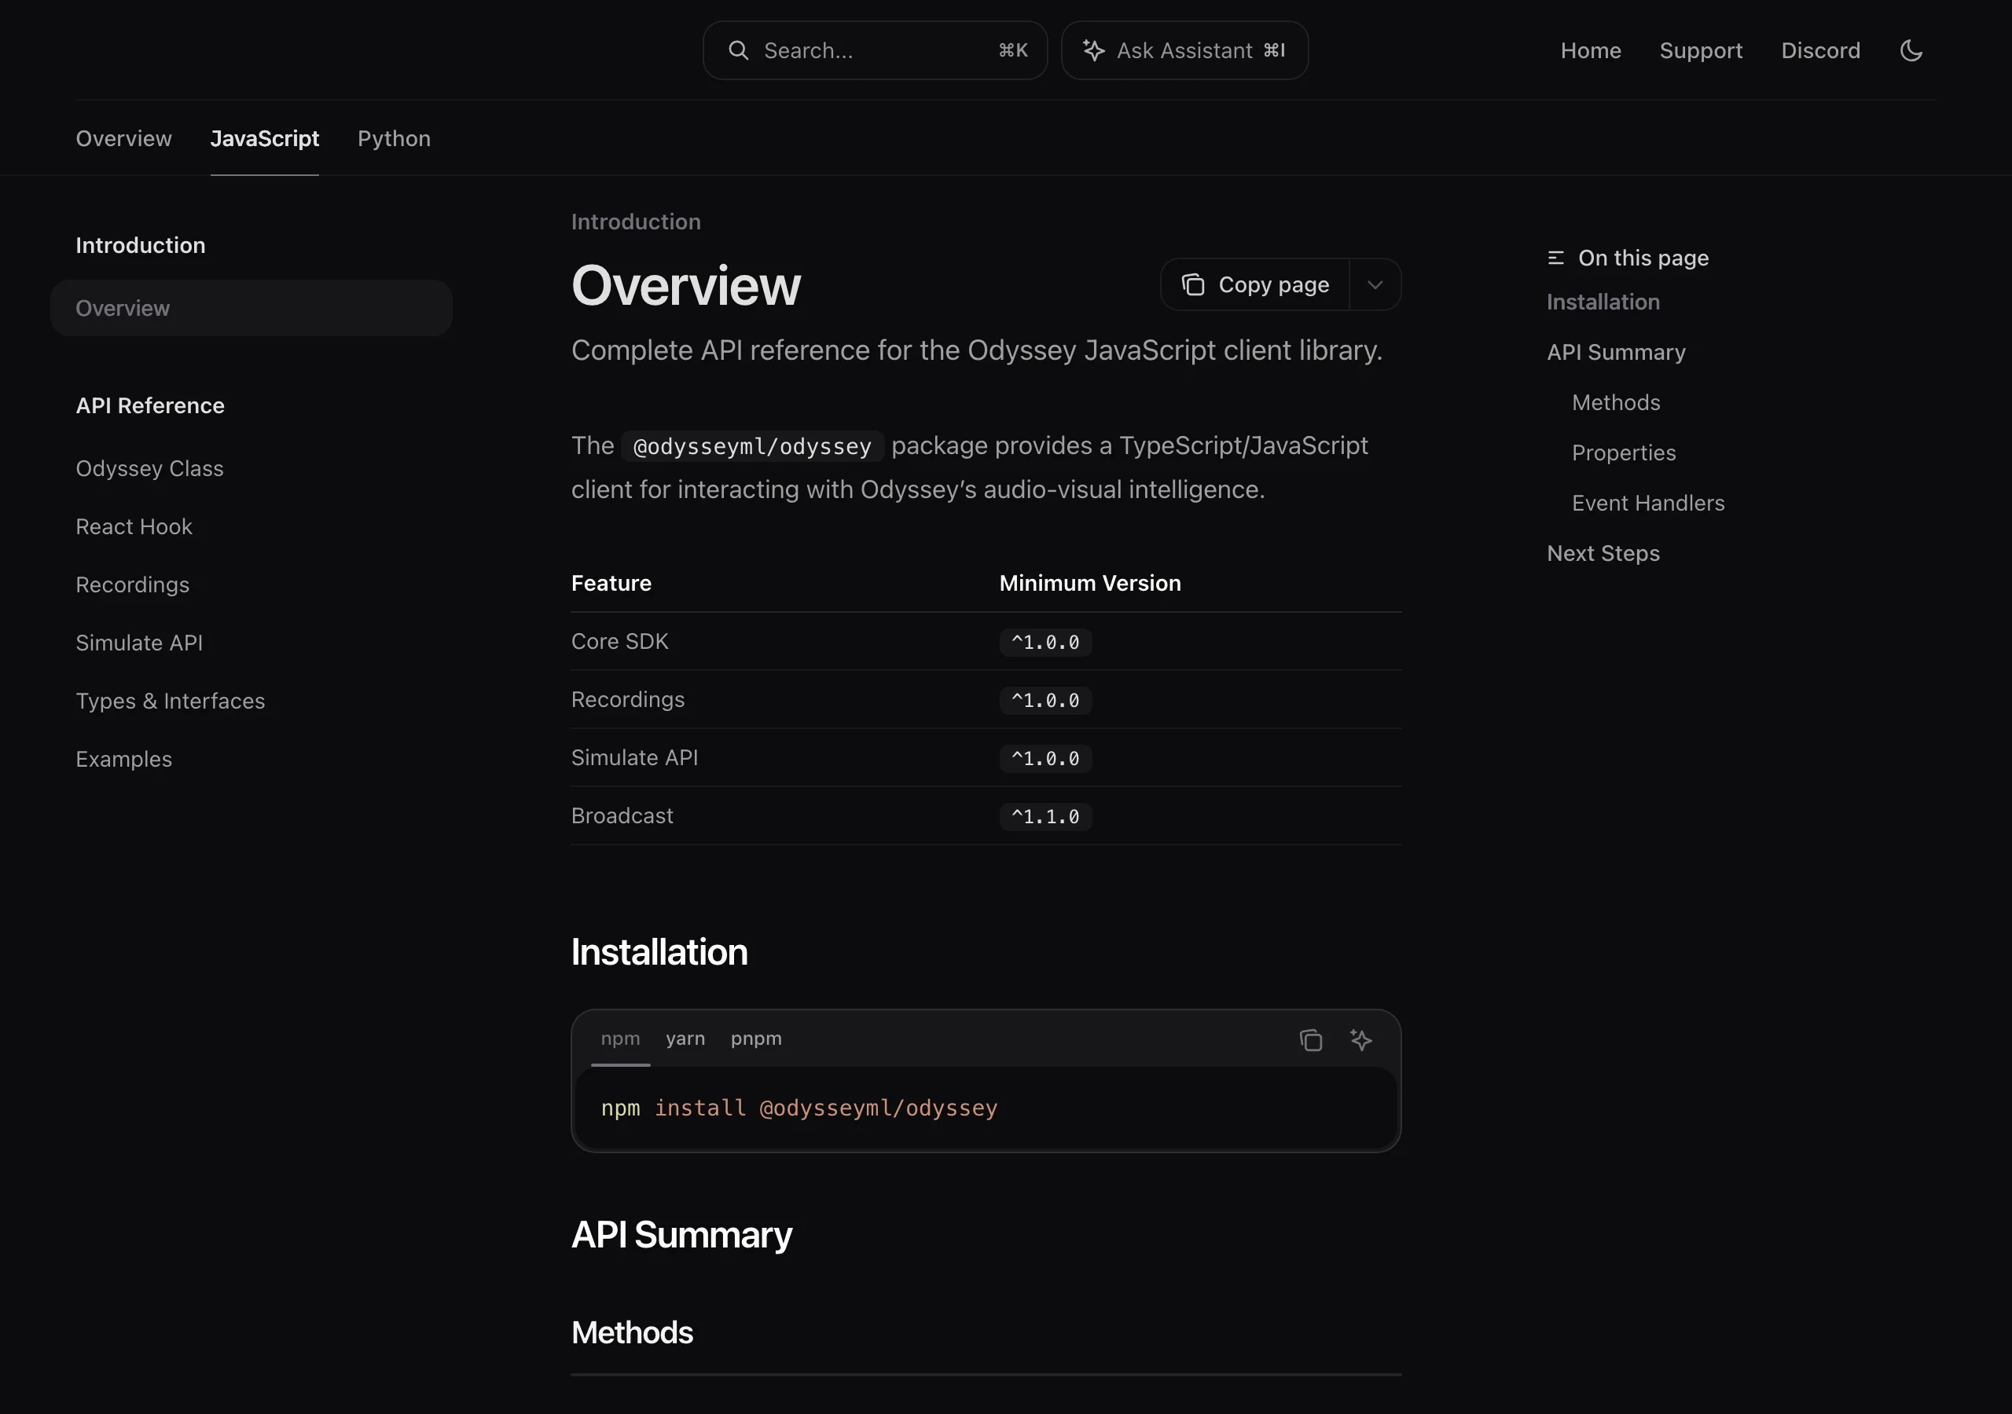Jump to Next Steps in outline

[1603, 554]
